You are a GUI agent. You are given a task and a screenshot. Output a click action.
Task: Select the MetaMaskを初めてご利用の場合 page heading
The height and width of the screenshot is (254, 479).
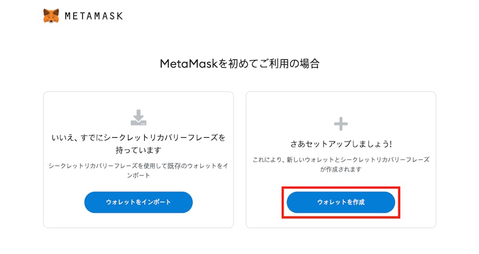pos(239,64)
